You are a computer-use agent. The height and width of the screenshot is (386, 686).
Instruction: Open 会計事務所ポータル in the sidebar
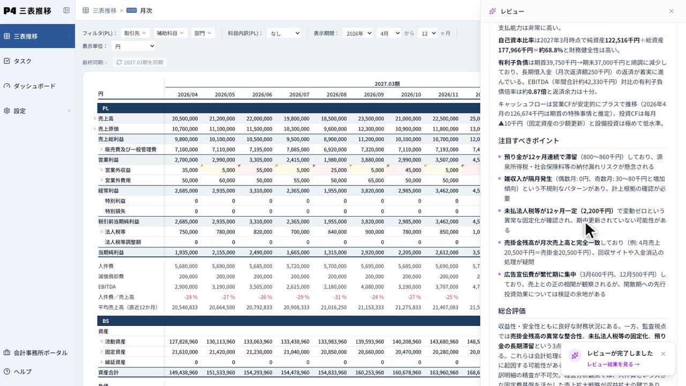coord(38,353)
